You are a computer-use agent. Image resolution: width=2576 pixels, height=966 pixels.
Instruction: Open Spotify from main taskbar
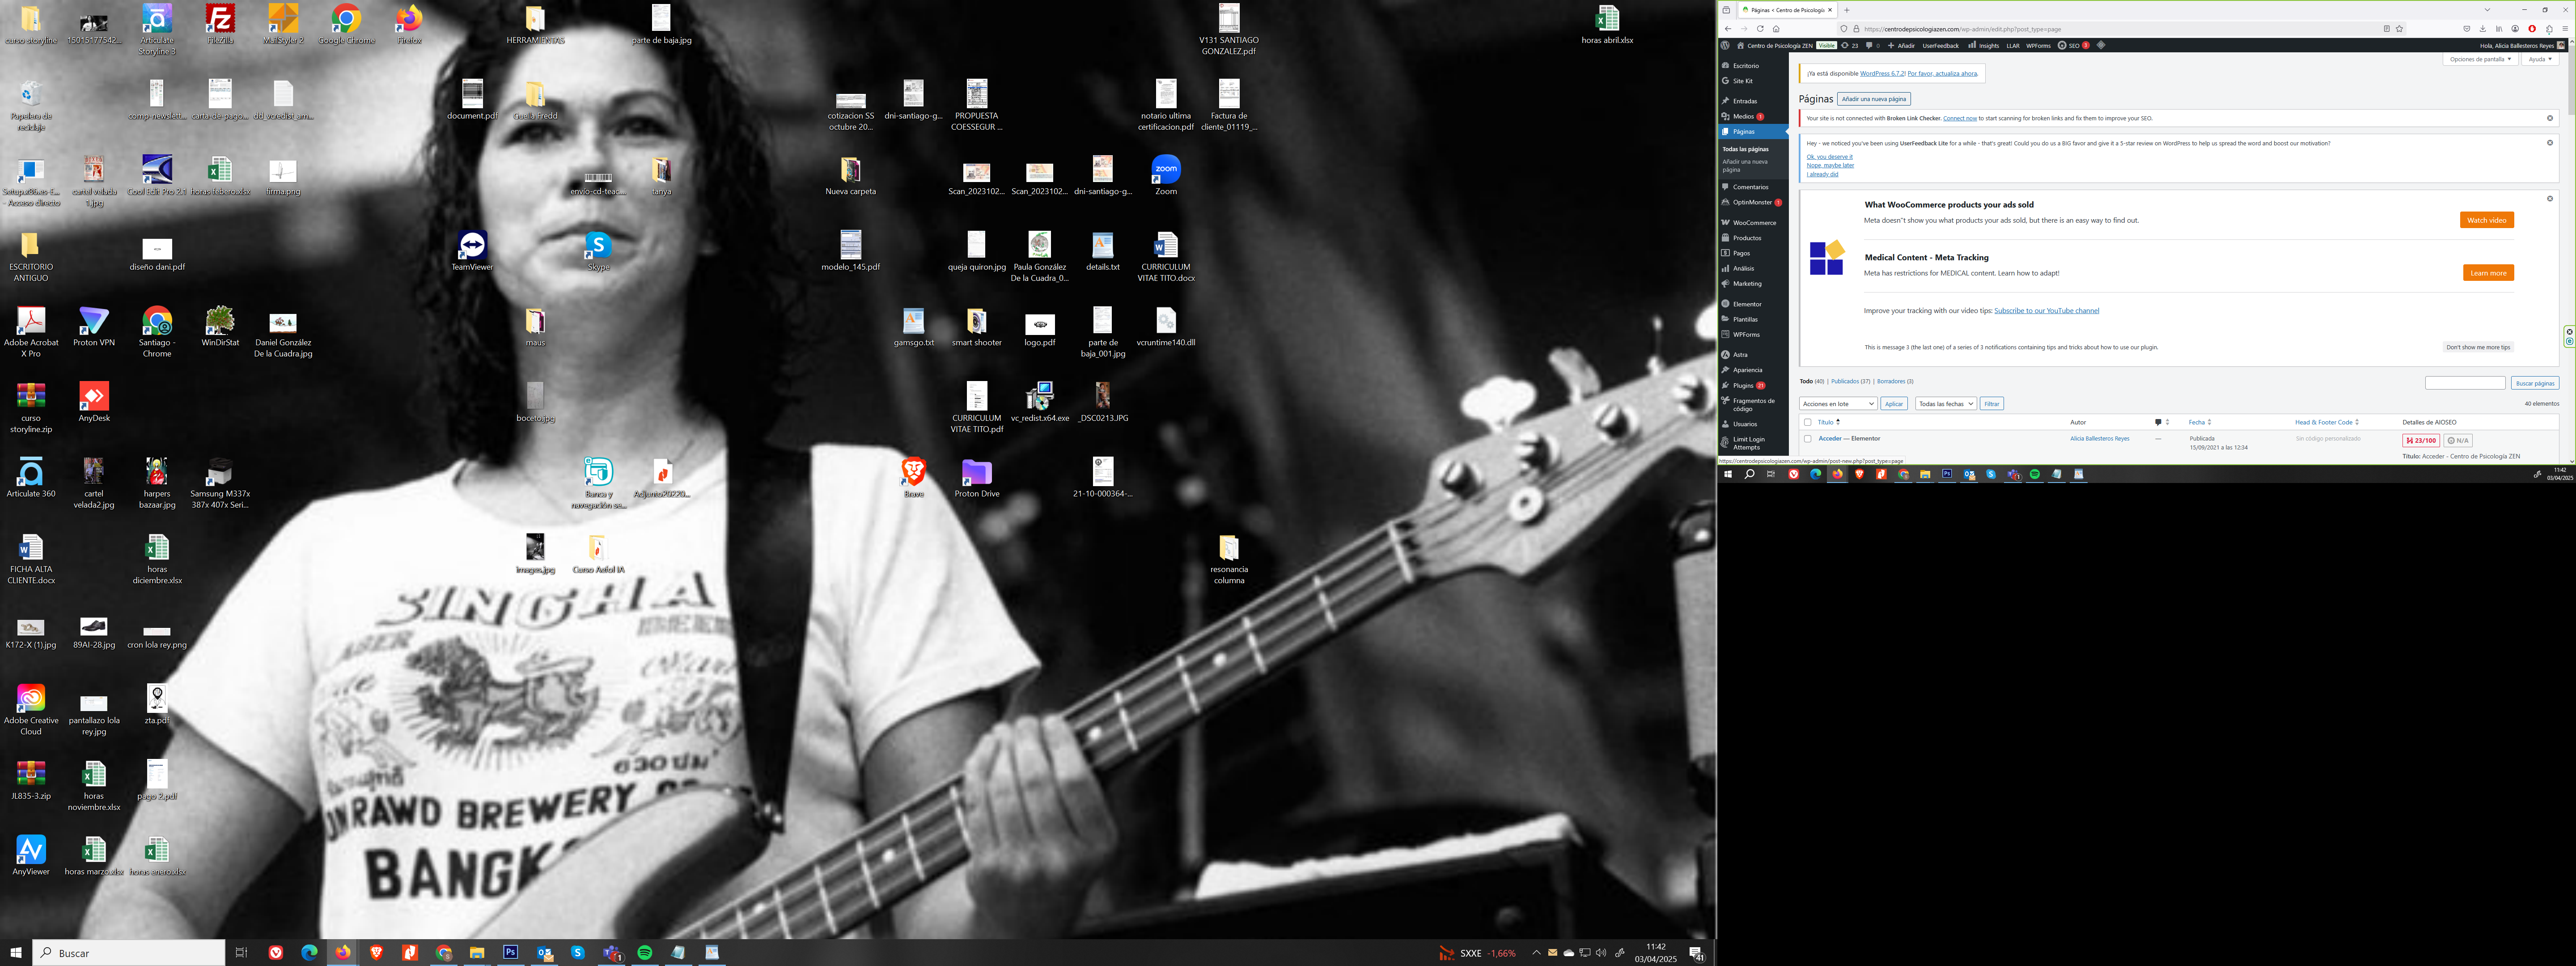coord(645,952)
